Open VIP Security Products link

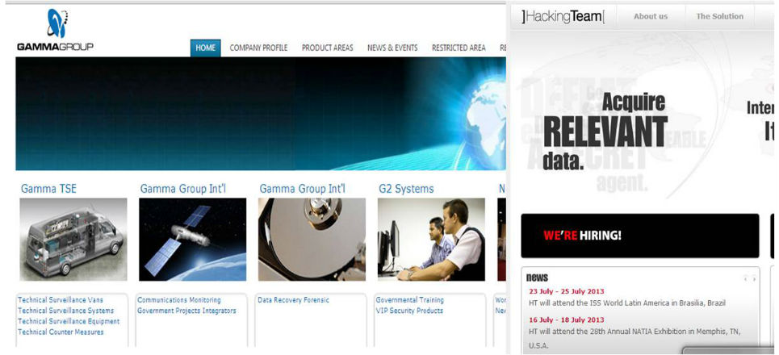coord(409,311)
